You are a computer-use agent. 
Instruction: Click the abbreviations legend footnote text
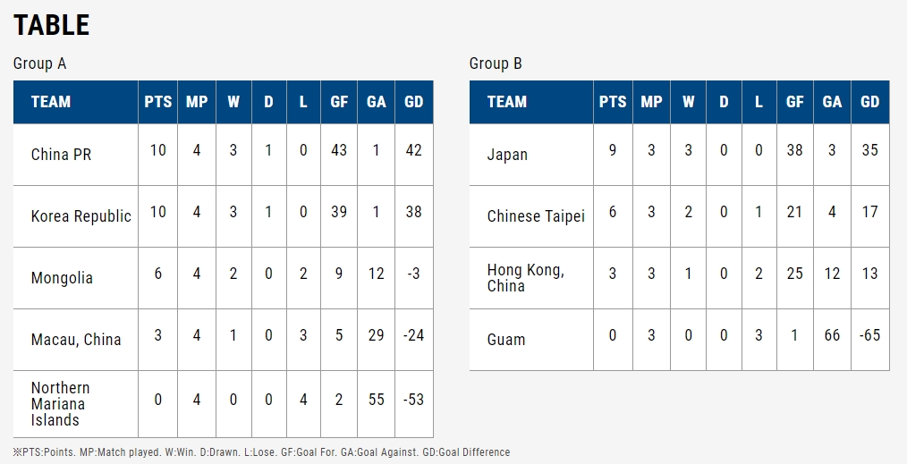(x=261, y=451)
